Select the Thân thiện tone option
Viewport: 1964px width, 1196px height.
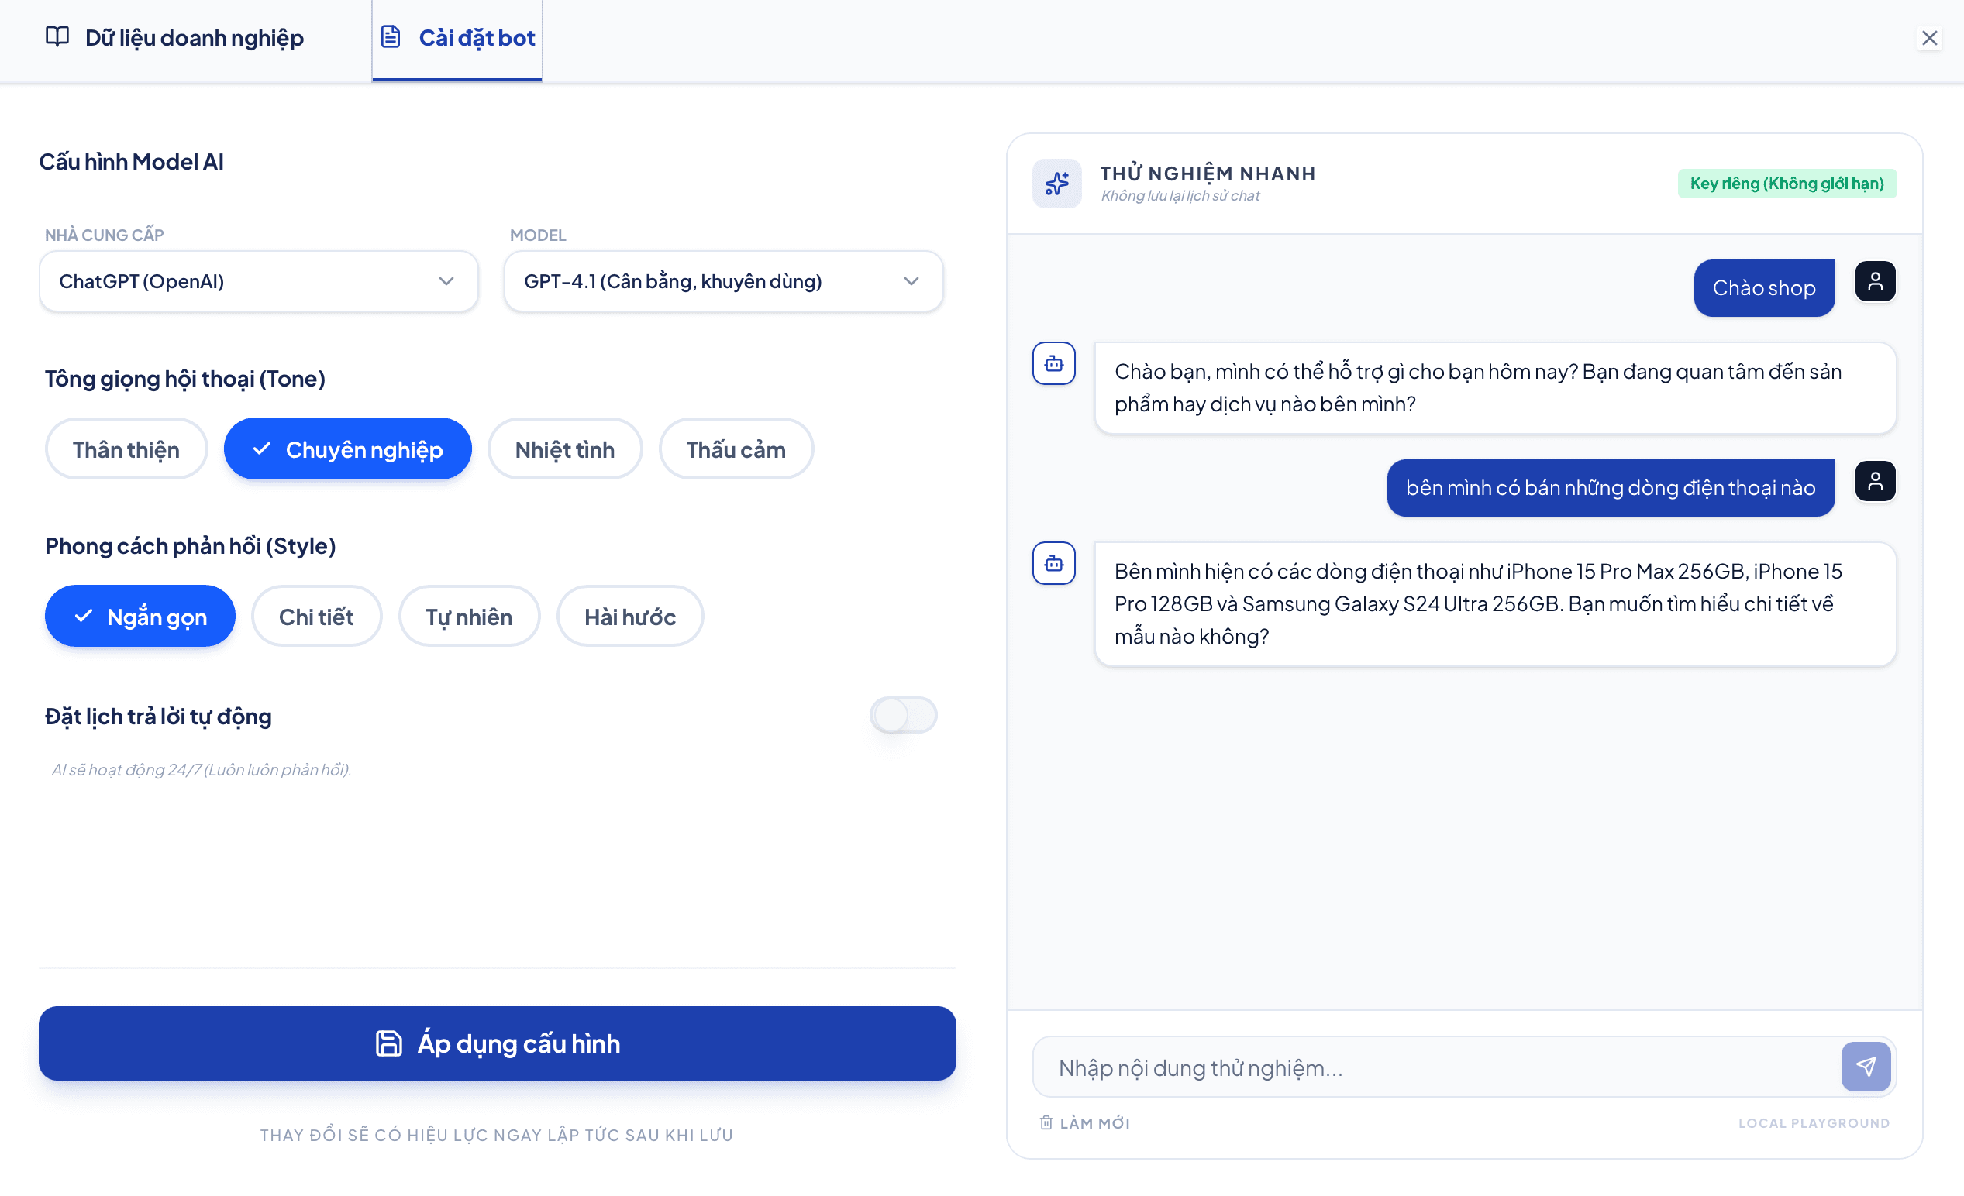click(126, 449)
